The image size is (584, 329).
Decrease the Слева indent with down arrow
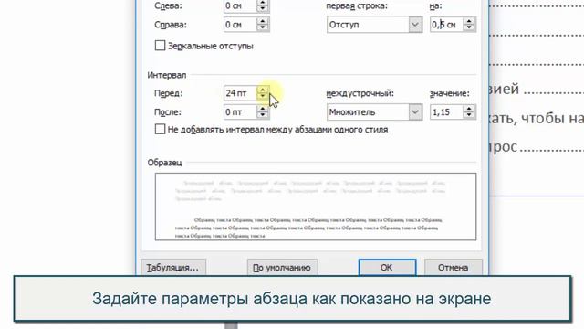coord(263,9)
